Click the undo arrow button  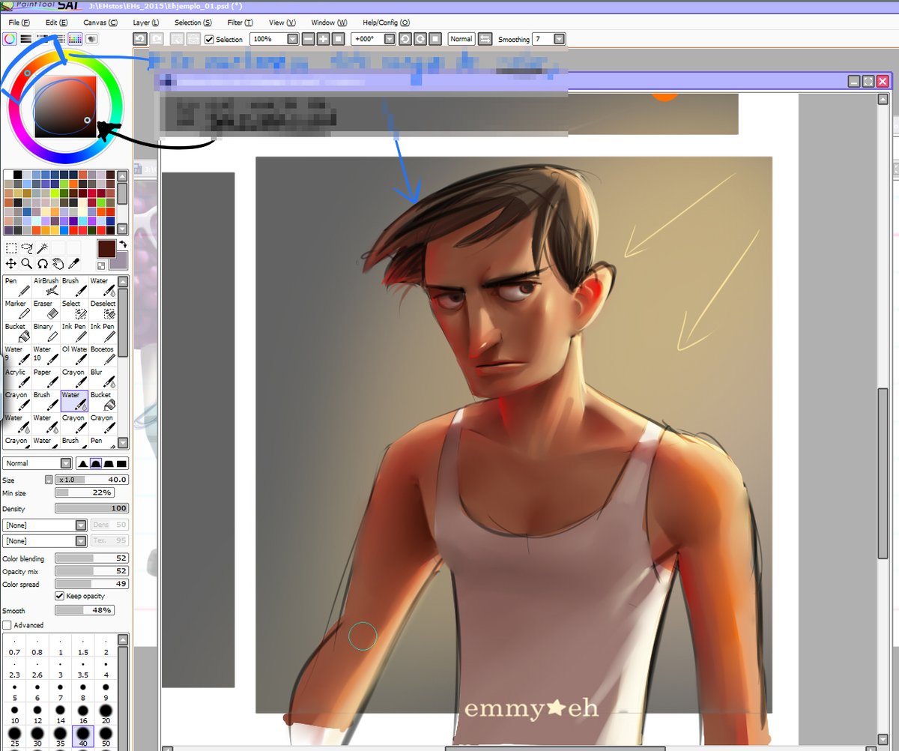click(x=140, y=39)
